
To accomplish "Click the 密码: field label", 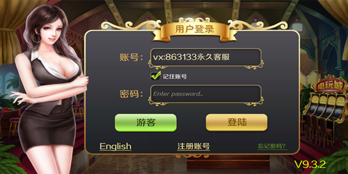I will coord(131,94).
